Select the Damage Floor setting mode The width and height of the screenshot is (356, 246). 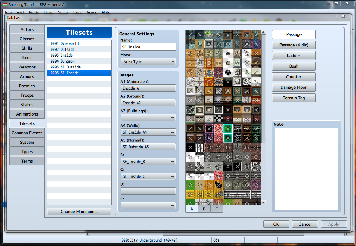pyautogui.click(x=294, y=87)
